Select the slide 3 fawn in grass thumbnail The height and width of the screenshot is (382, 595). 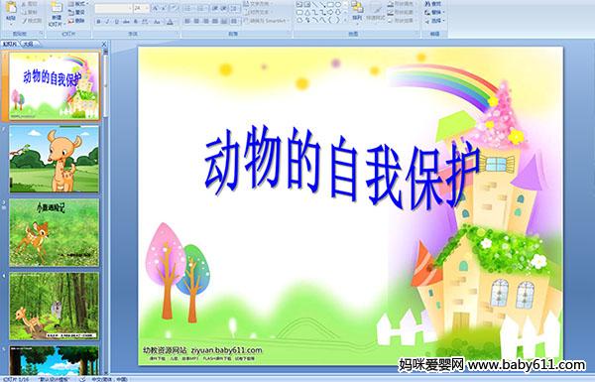pyautogui.click(x=54, y=232)
